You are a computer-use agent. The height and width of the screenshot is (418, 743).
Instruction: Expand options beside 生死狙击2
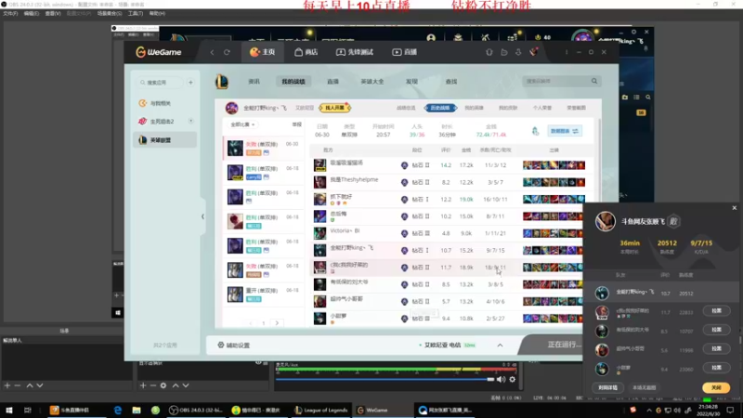pyautogui.click(x=191, y=121)
